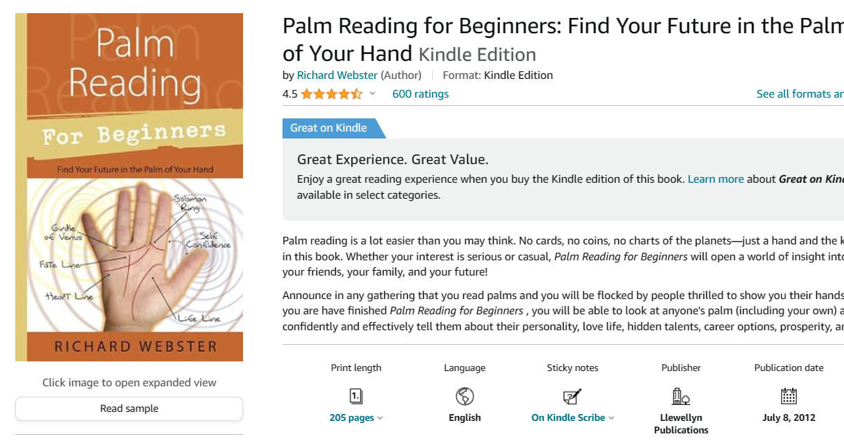The image size is (844, 441).
Task: Open the Palm Reading book cover image
Action: tap(129, 187)
